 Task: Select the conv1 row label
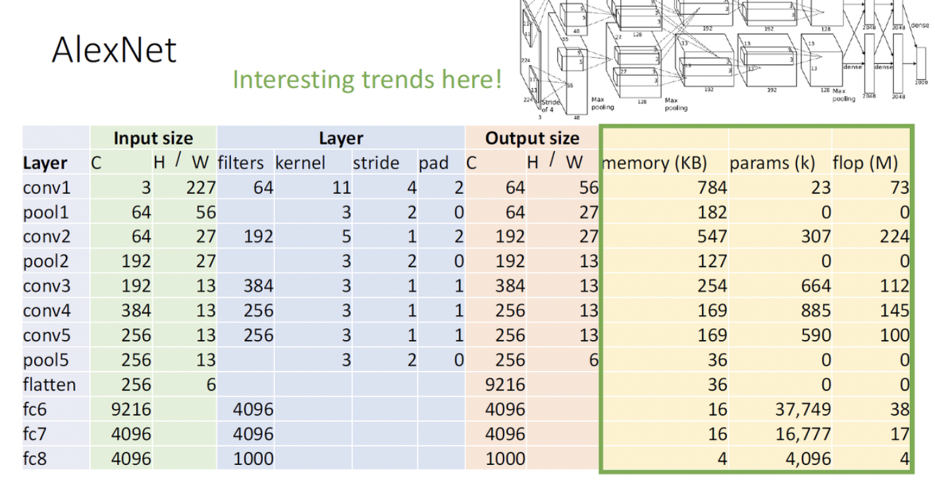pos(46,188)
